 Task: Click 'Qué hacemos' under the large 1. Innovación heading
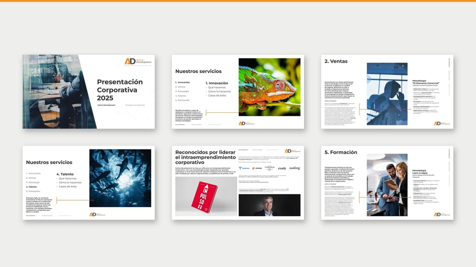coord(217,87)
